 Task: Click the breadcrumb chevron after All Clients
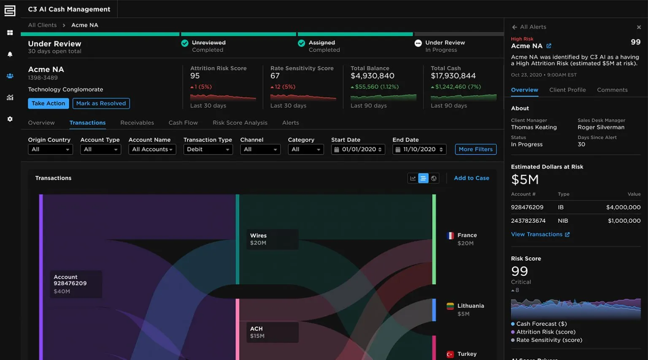[64, 25]
